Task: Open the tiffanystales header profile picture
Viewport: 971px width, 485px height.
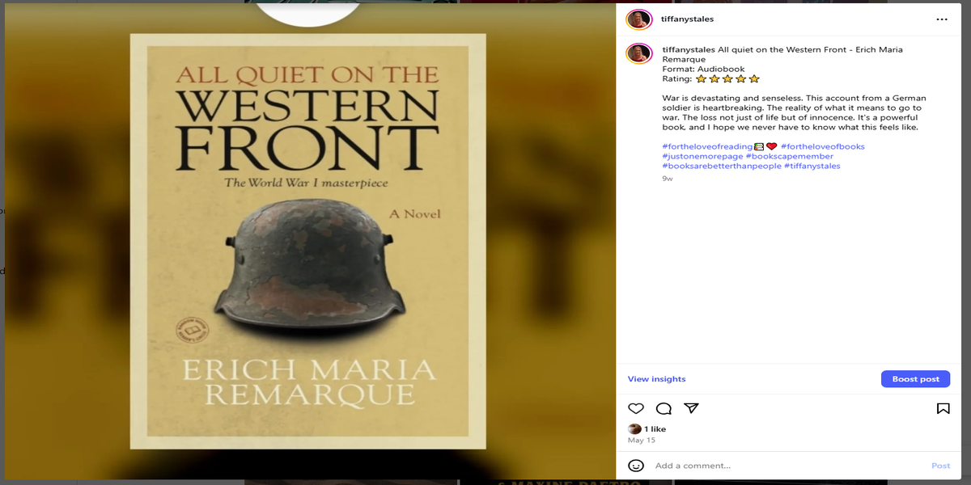Action: point(639,19)
